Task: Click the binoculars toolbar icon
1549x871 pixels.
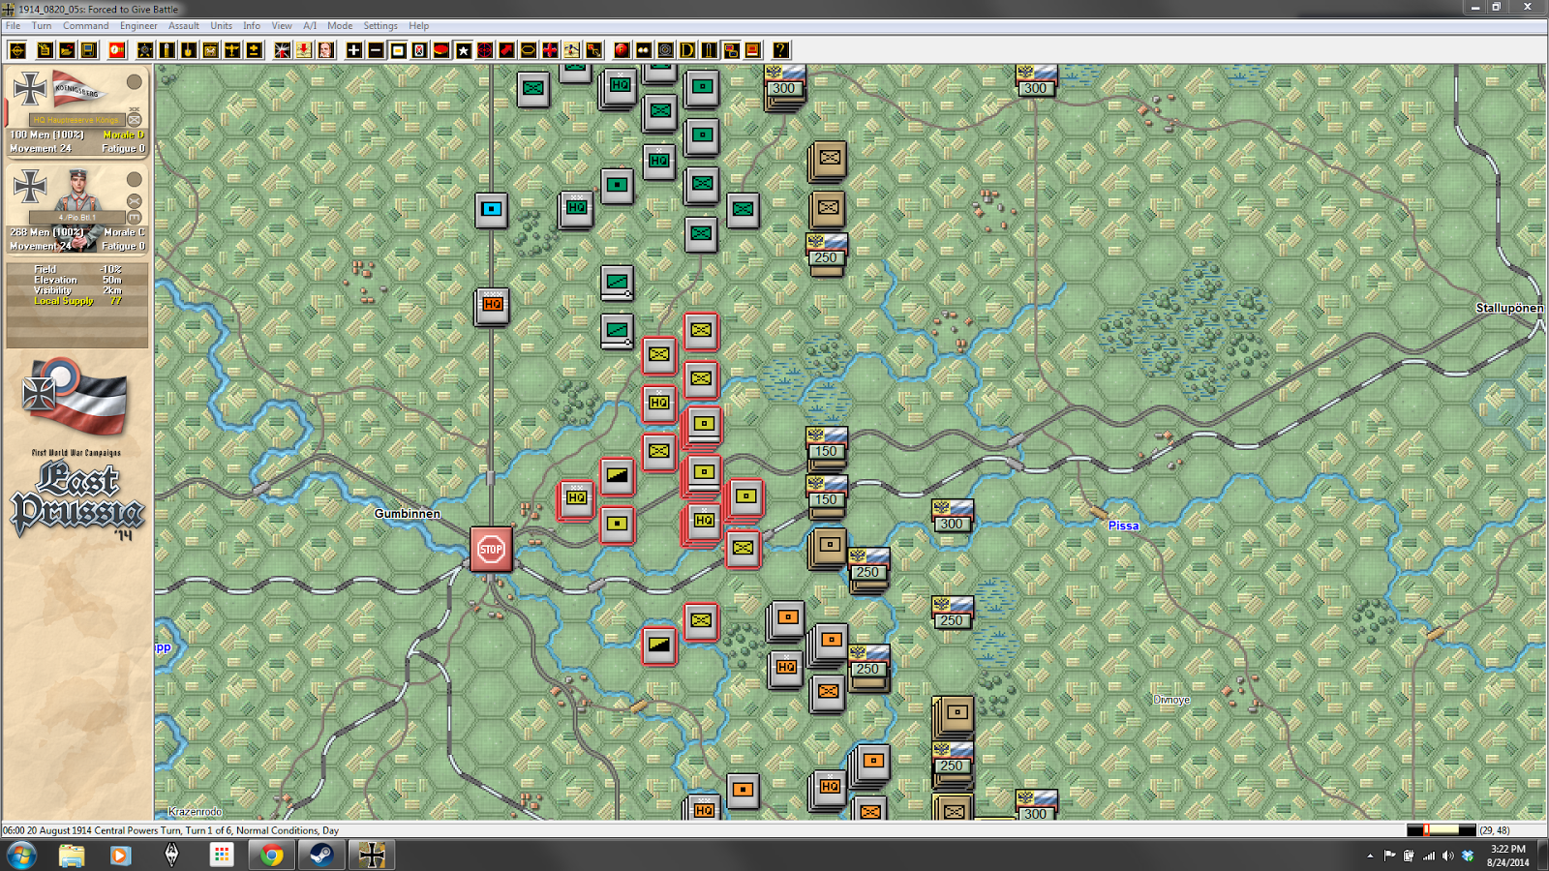Action: [x=644, y=50]
